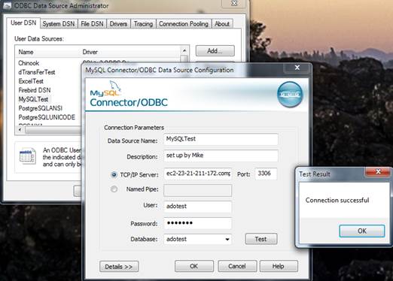
Task: Open the Drivers tab
Action: [x=118, y=24]
